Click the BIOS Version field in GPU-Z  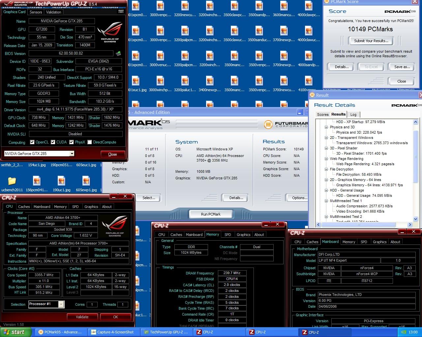(71, 53)
